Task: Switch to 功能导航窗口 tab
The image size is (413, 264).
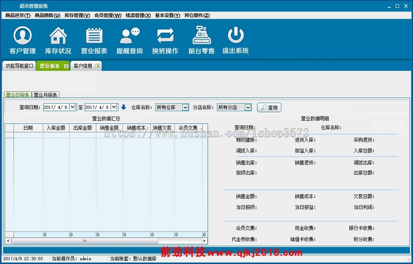Action: pos(19,66)
